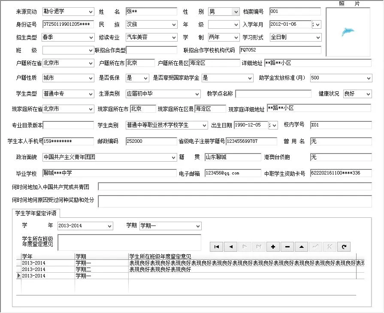
Task: Post changes with the checkmark icon
Action: point(316,247)
